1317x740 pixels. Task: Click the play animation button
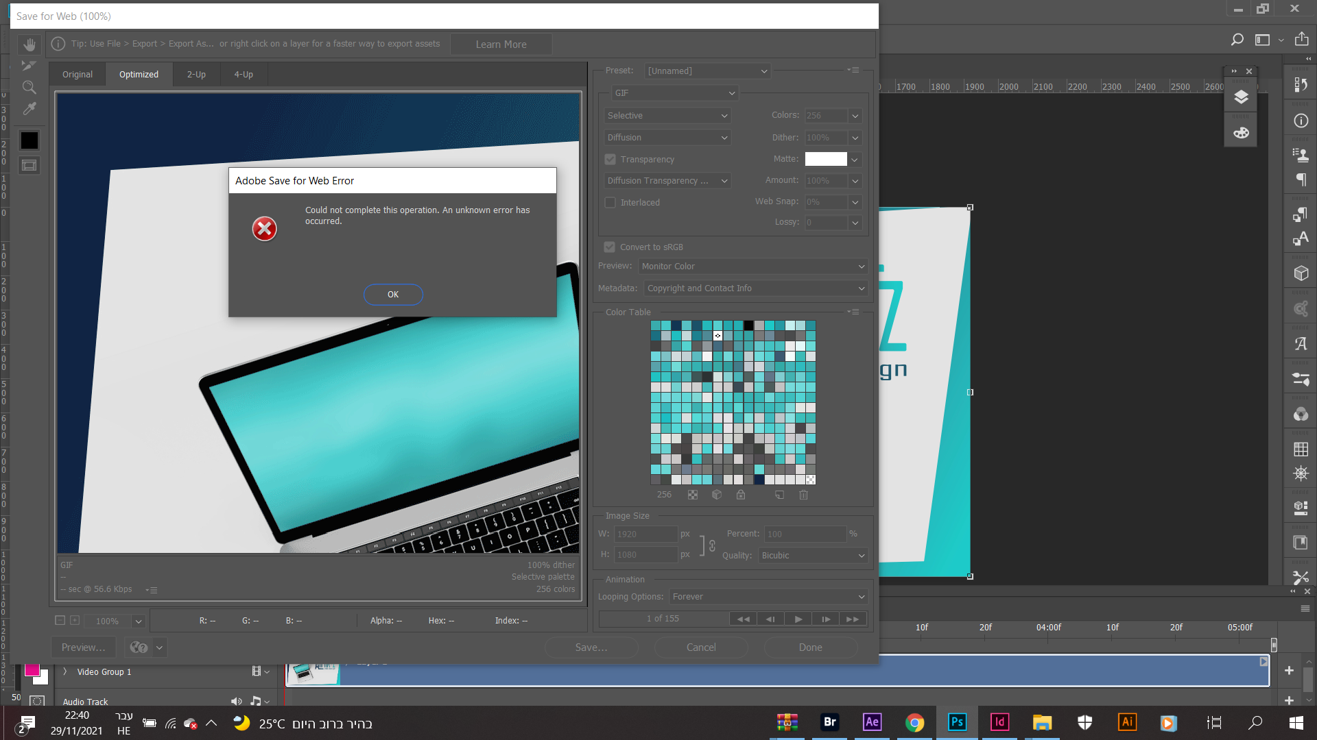click(798, 619)
